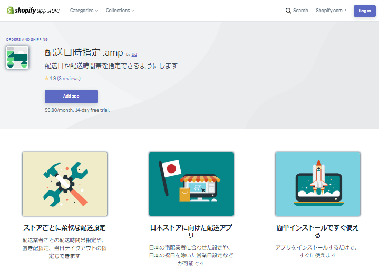
Task: Click the Add app button
Action: tap(71, 96)
